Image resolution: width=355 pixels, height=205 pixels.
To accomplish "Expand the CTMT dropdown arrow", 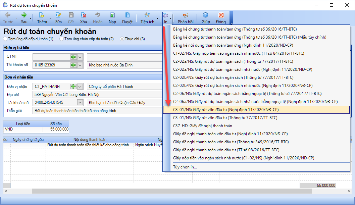I will point(80,57).
